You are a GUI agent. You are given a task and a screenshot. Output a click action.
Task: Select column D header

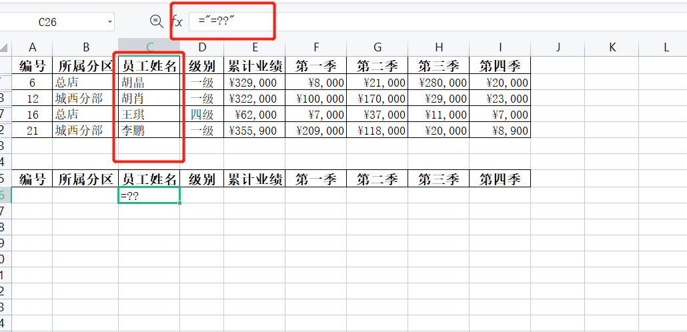click(202, 47)
